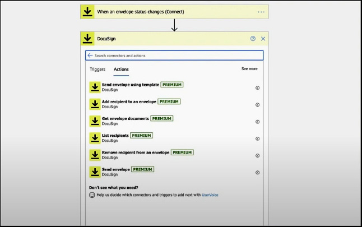Show info for Remove recipient from an envelope
Image resolution: width=362 pixels, height=227 pixels.
(x=257, y=155)
